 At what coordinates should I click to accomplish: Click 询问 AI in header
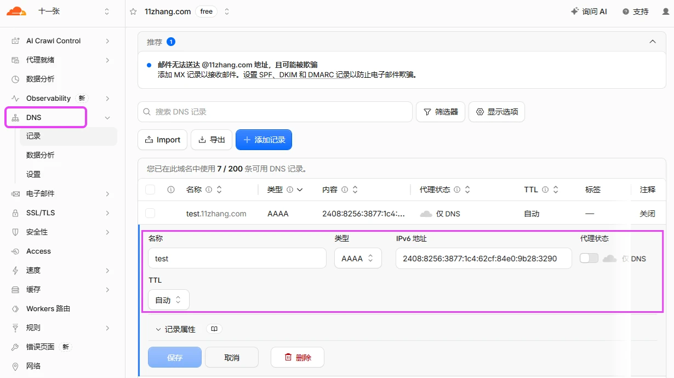tap(589, 12)
